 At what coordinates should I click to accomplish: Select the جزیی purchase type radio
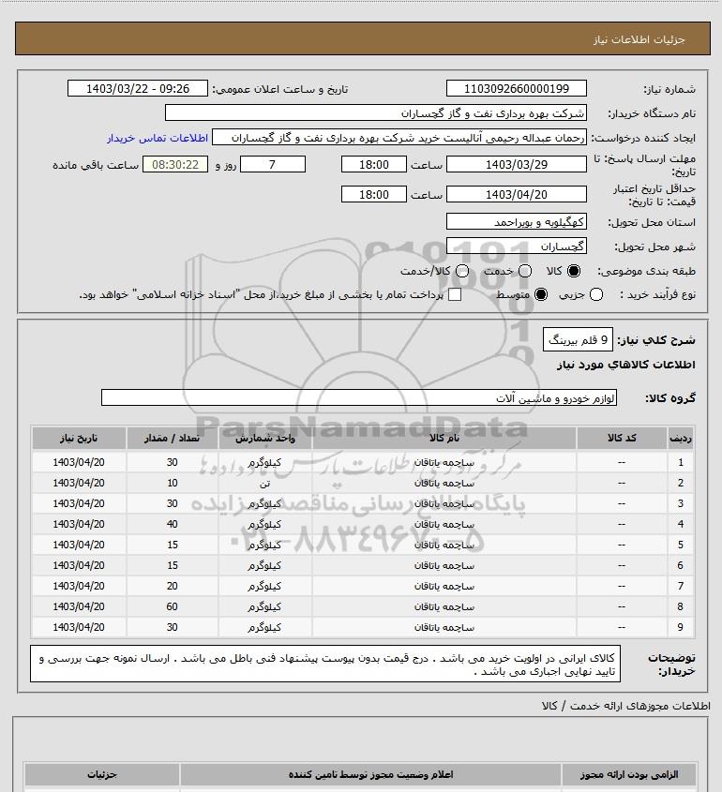pos(596,294)
